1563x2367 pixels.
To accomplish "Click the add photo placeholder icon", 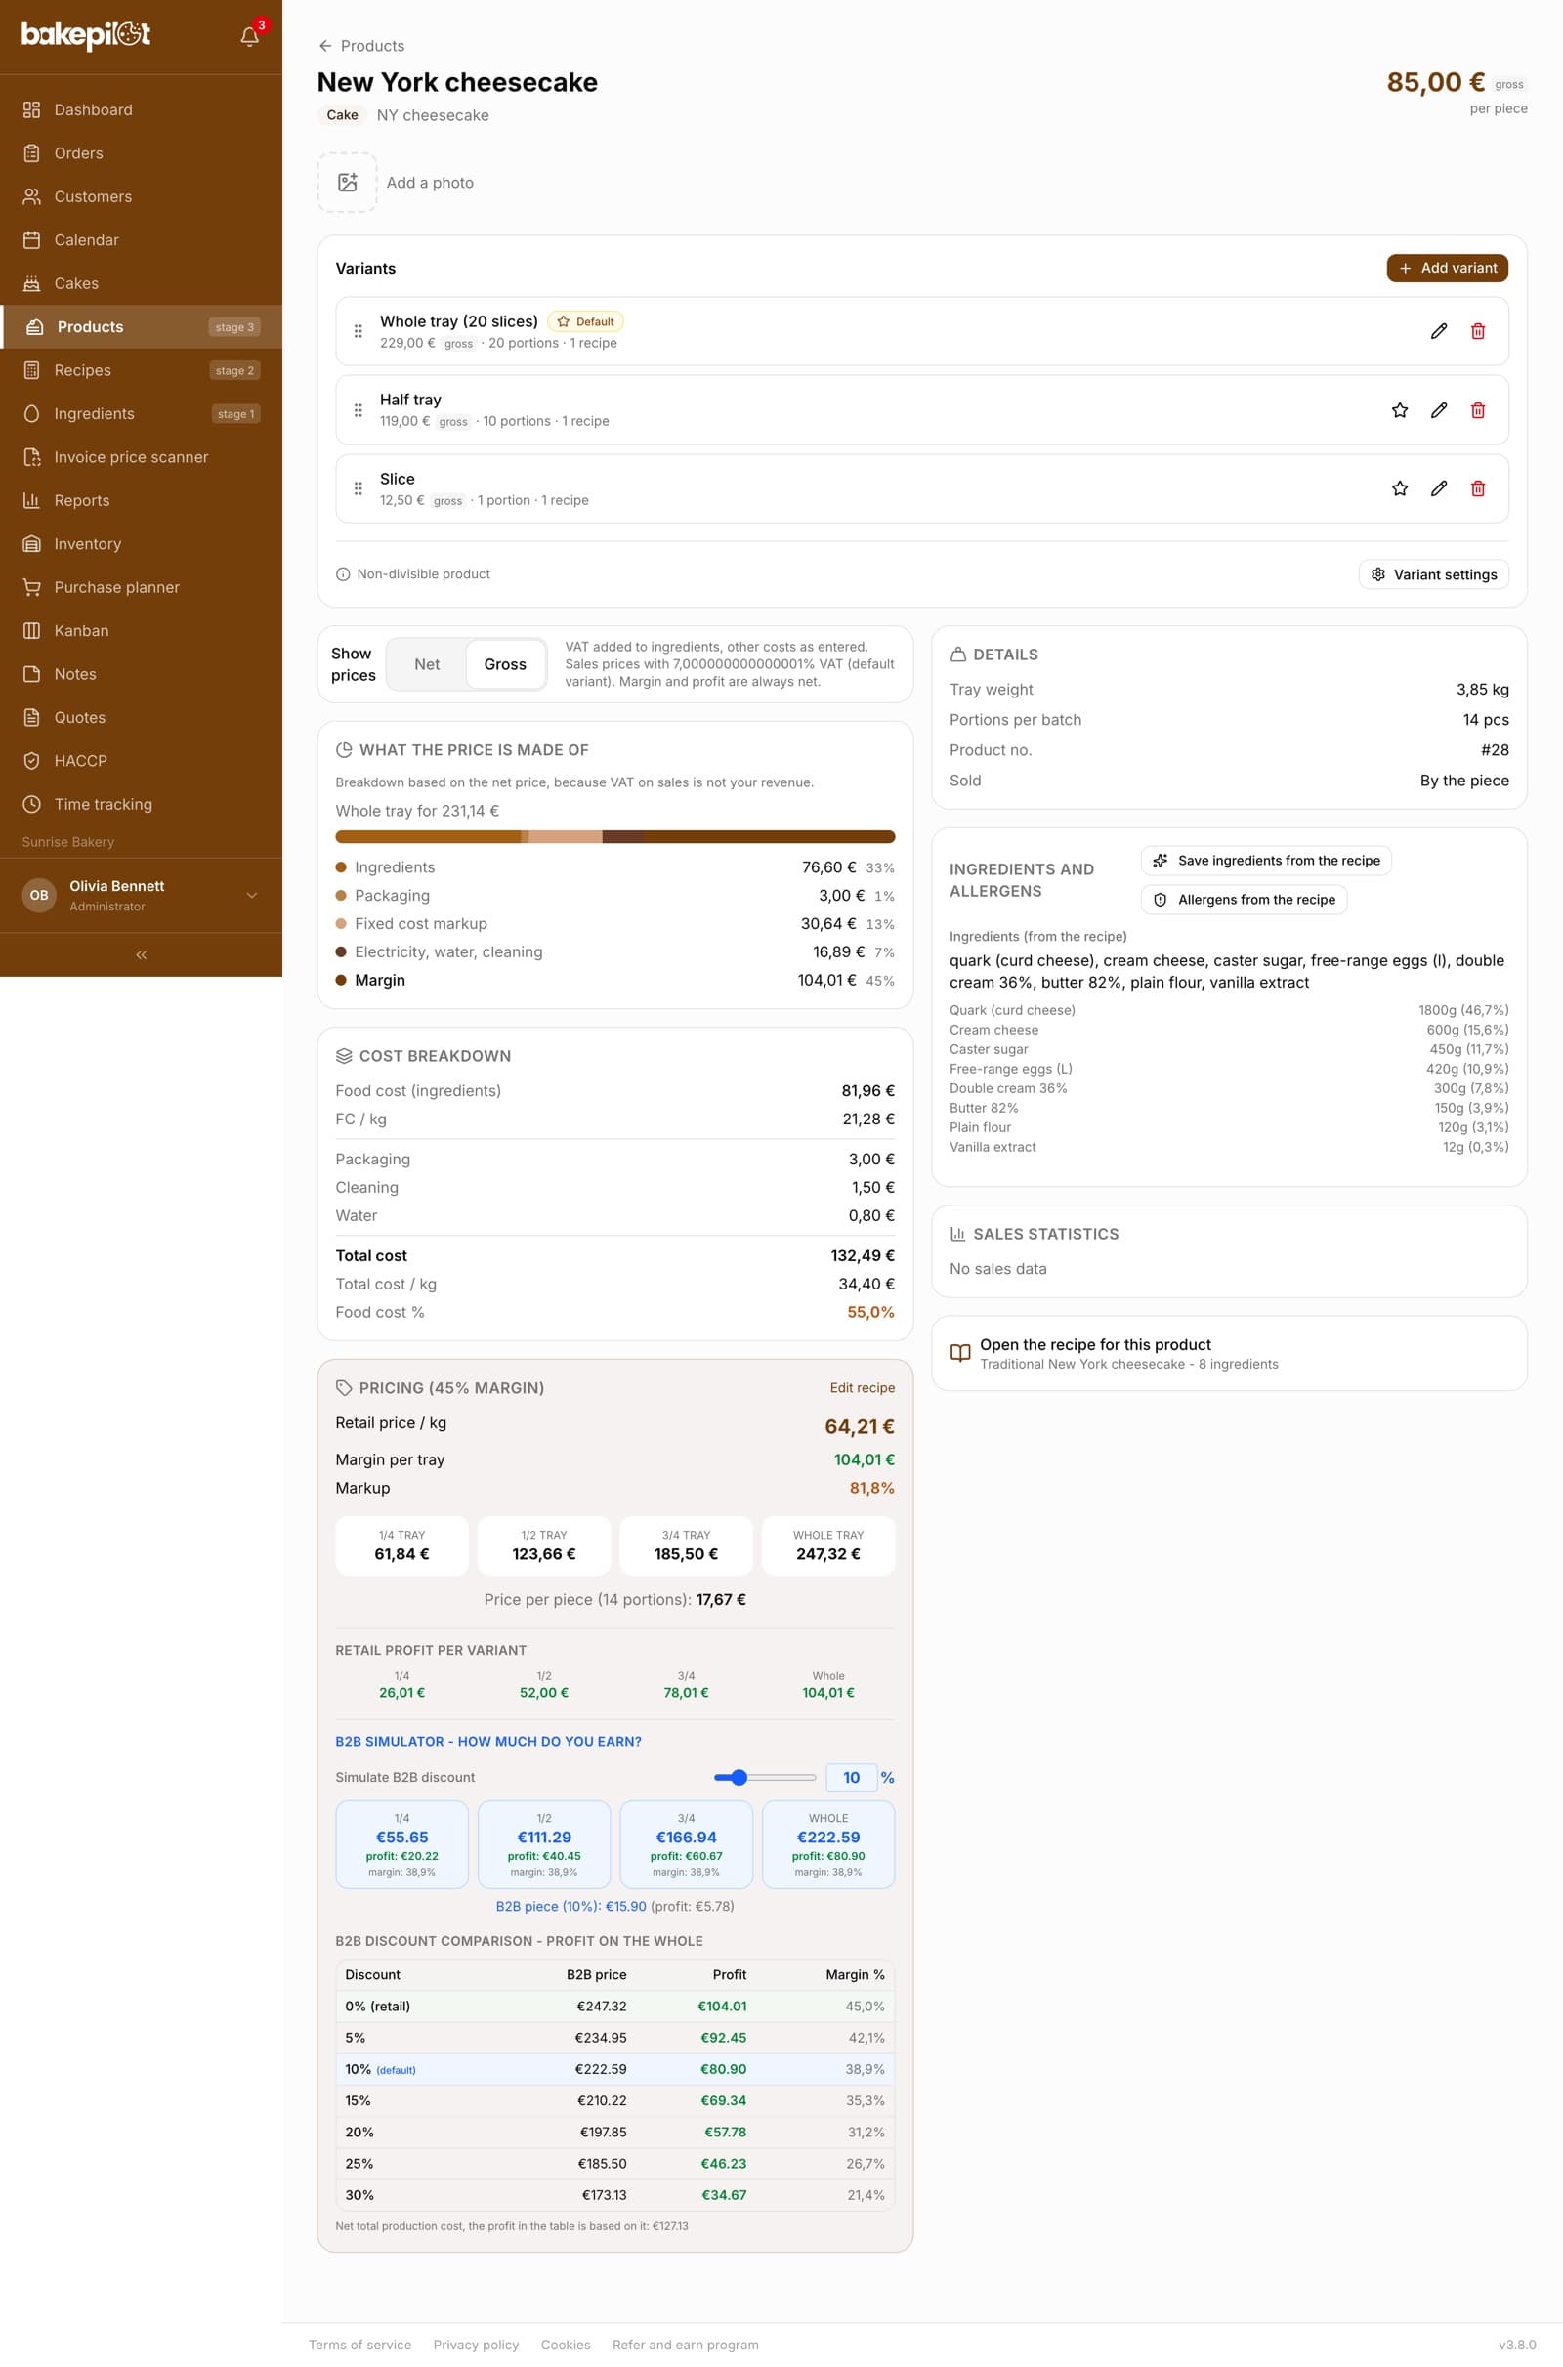I will point(347,183).
